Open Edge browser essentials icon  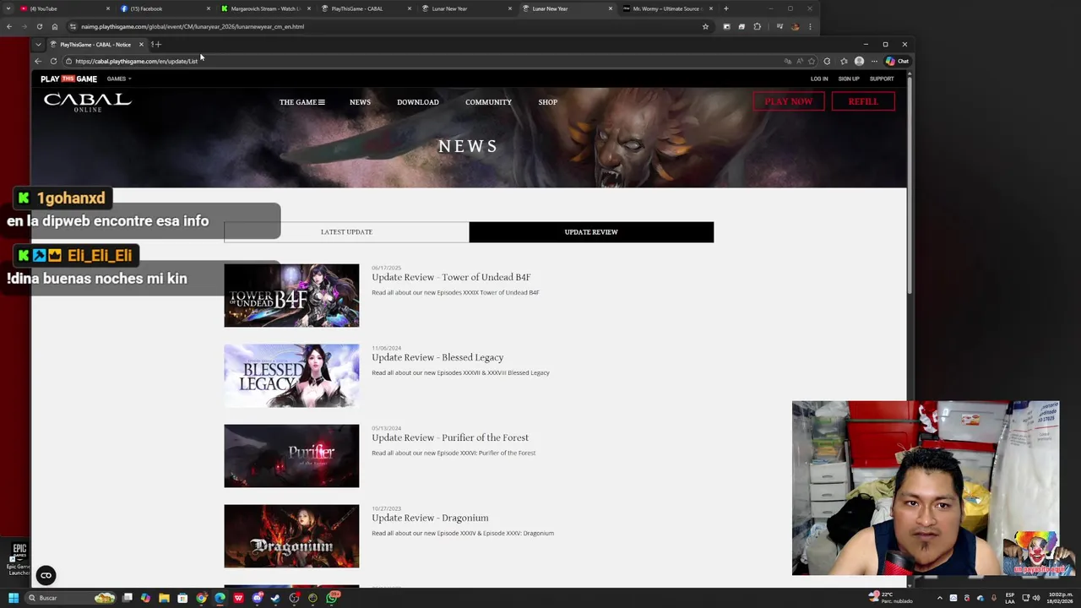click(827, 61)
